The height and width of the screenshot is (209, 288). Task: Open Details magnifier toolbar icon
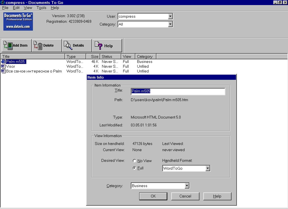[x=68, y=46]
